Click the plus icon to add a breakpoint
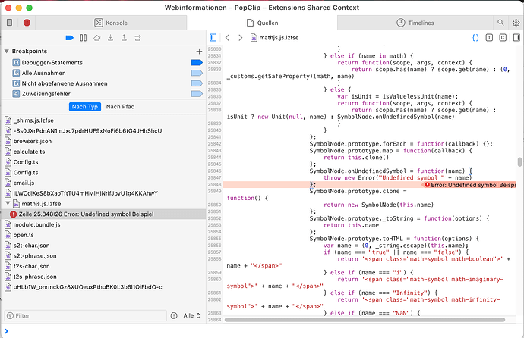Image resolution: width=524 pixels, height=338 pixels. pos(199,51)
